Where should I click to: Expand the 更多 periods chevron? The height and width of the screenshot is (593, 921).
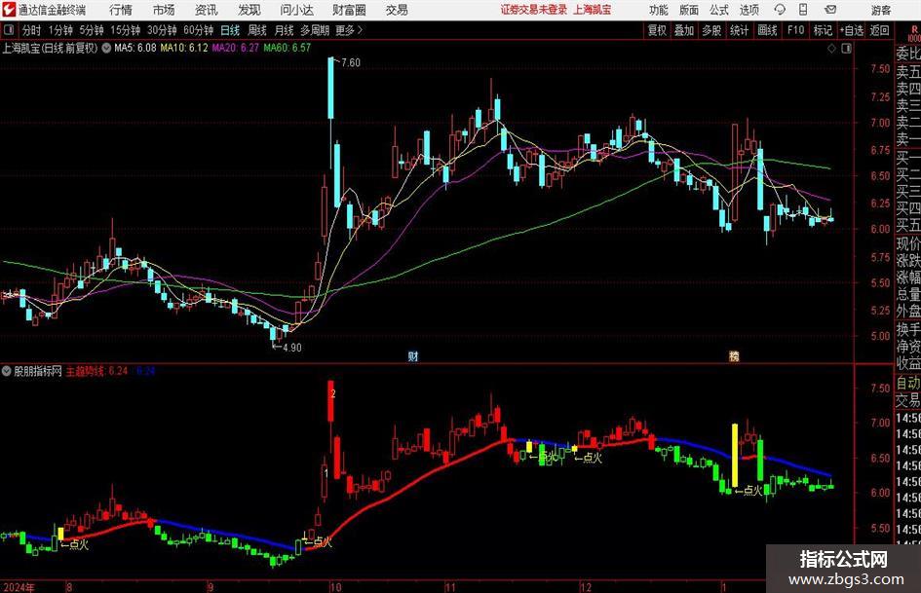(360, 30)
